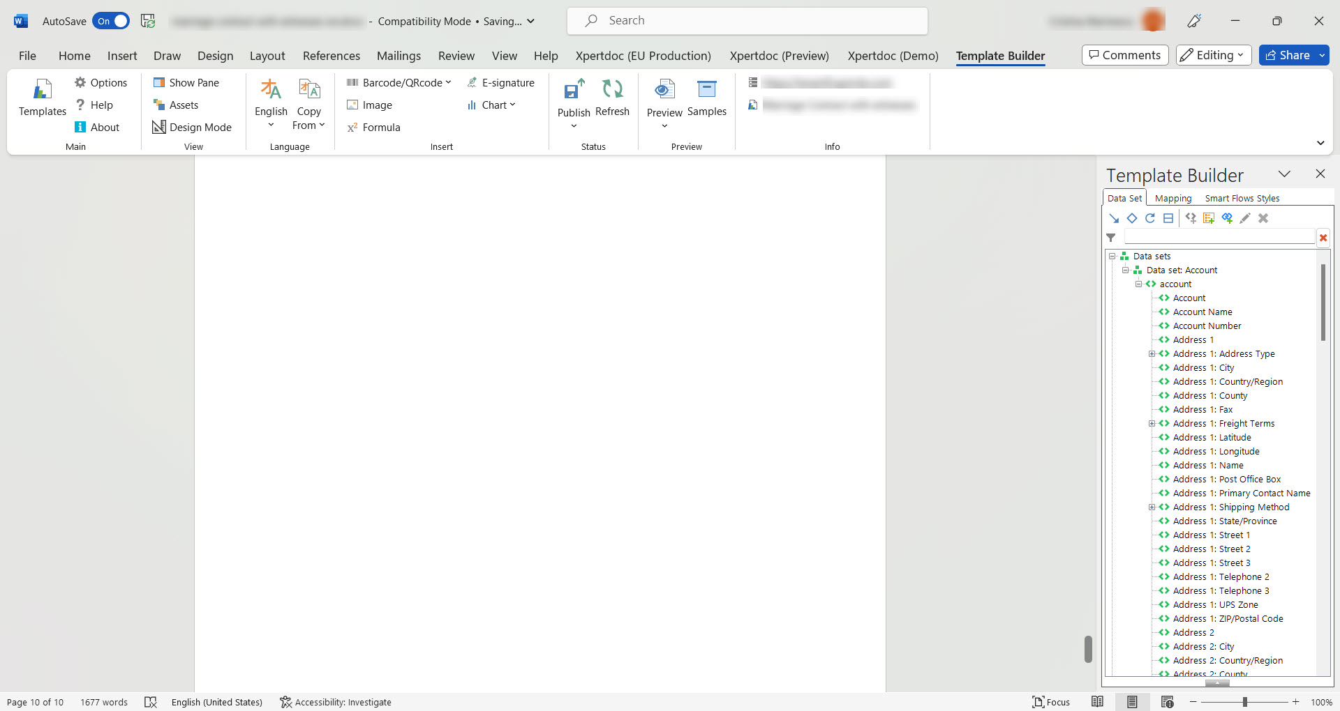This screenshot has height=711, width=1340.
Task: Click the spelling check status bar icon
Action: click(x=150, y=702)
